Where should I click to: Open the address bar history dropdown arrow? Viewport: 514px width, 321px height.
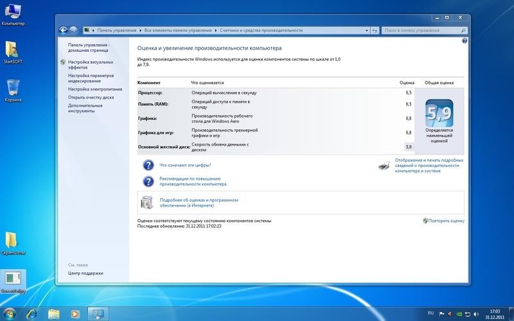click(366, 30)
